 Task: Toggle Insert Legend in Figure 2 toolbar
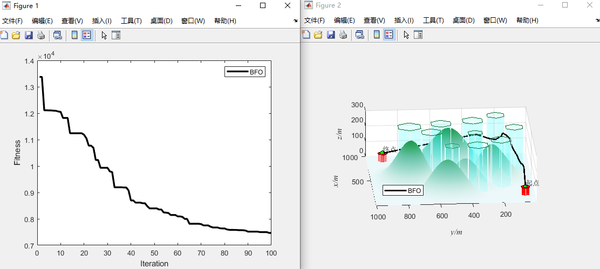tap(388, 35)
